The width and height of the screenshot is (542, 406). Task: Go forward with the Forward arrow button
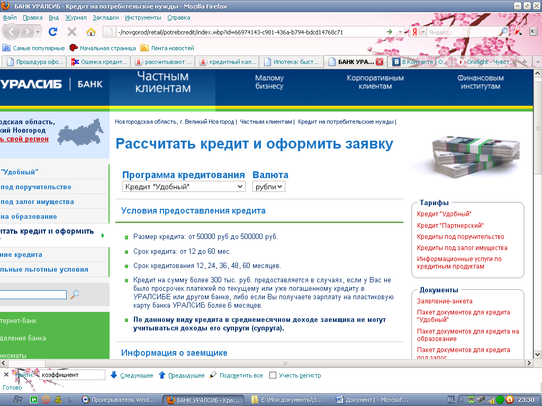pyautogui.click(x=26, y=32)
